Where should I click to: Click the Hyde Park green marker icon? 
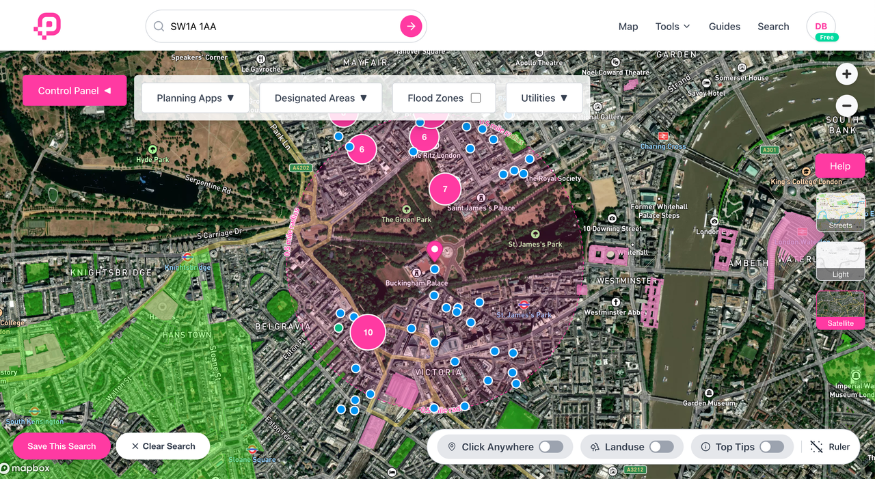coord(152,149)
